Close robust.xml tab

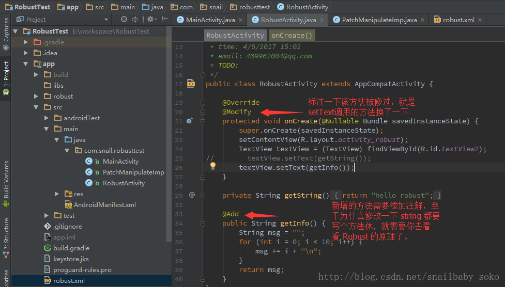[480, 20]
